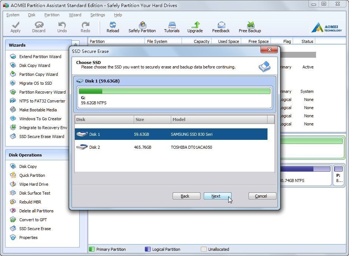This screenshot has height=256, width=349.
Task: Open the Partition menu
Action: pos(52,15)
